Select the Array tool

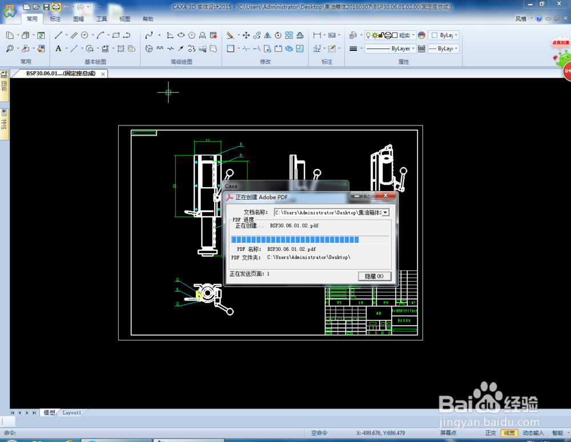289,35
